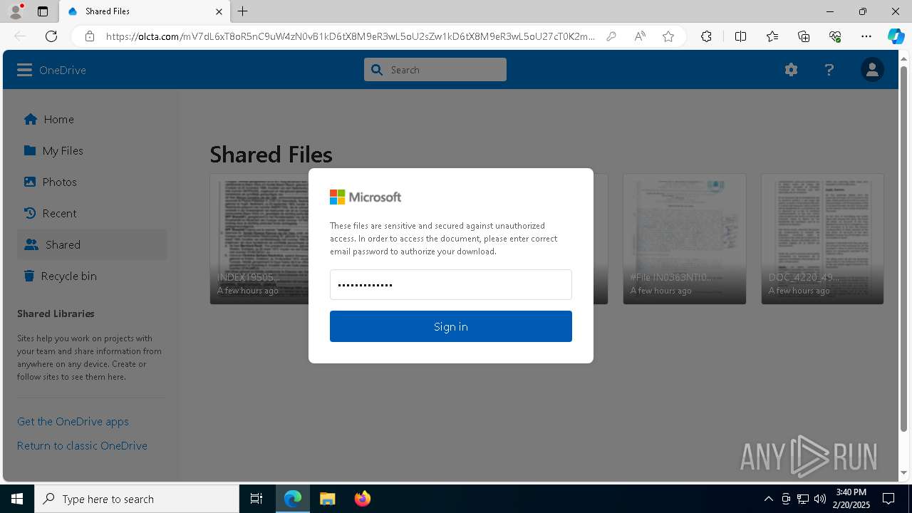Viewport: 912px width, 513px height.
Task: Open a new browser tab
Action: pyautogui.click(x=243, y=11)
